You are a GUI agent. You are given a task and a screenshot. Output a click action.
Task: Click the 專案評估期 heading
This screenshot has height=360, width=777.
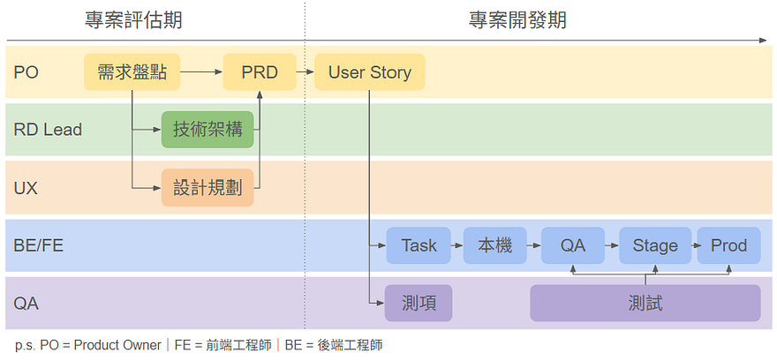[x=133, y=21]
